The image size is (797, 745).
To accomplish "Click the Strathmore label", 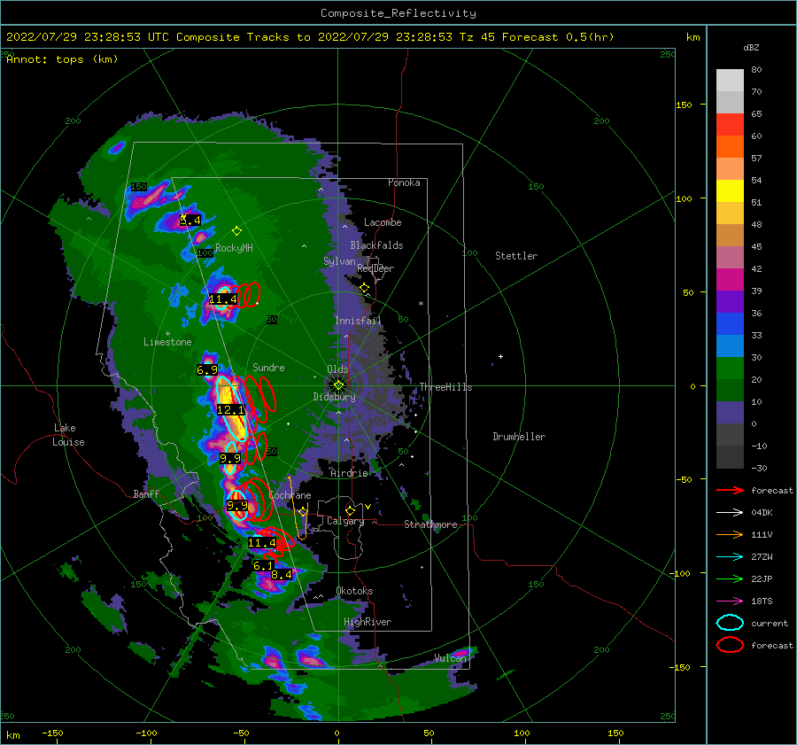I will tap(430, 524).
